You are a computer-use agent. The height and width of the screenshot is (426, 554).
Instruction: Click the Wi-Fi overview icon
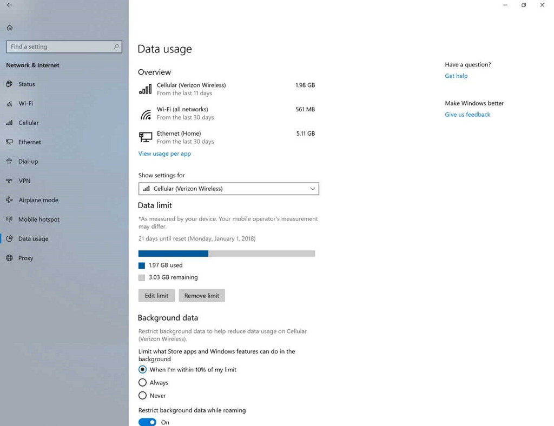coord(146,114)
